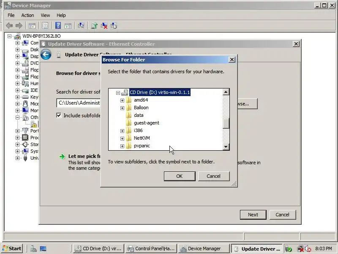Expand the Mice node in Device Manager
Image resolution: width=338 pixels, height=254 pixels.
coord(17,104)
